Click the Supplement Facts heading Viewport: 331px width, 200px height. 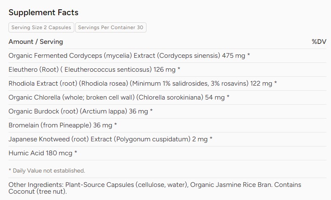43,13
